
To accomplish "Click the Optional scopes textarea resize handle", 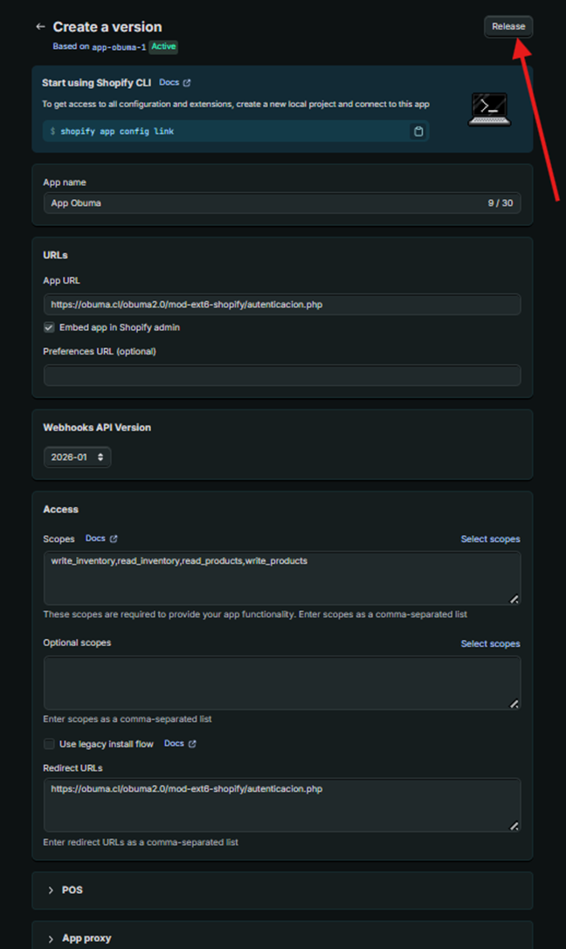I will point(514,704).
